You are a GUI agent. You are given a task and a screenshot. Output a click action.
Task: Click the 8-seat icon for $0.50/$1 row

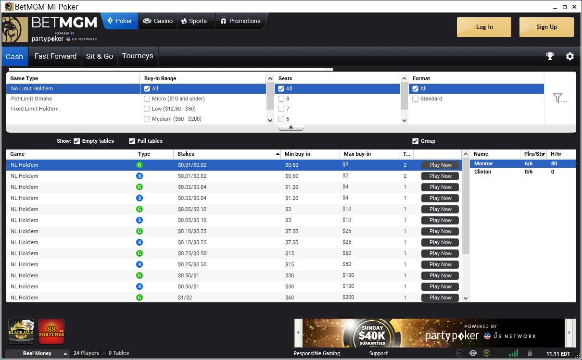[139, 286]
